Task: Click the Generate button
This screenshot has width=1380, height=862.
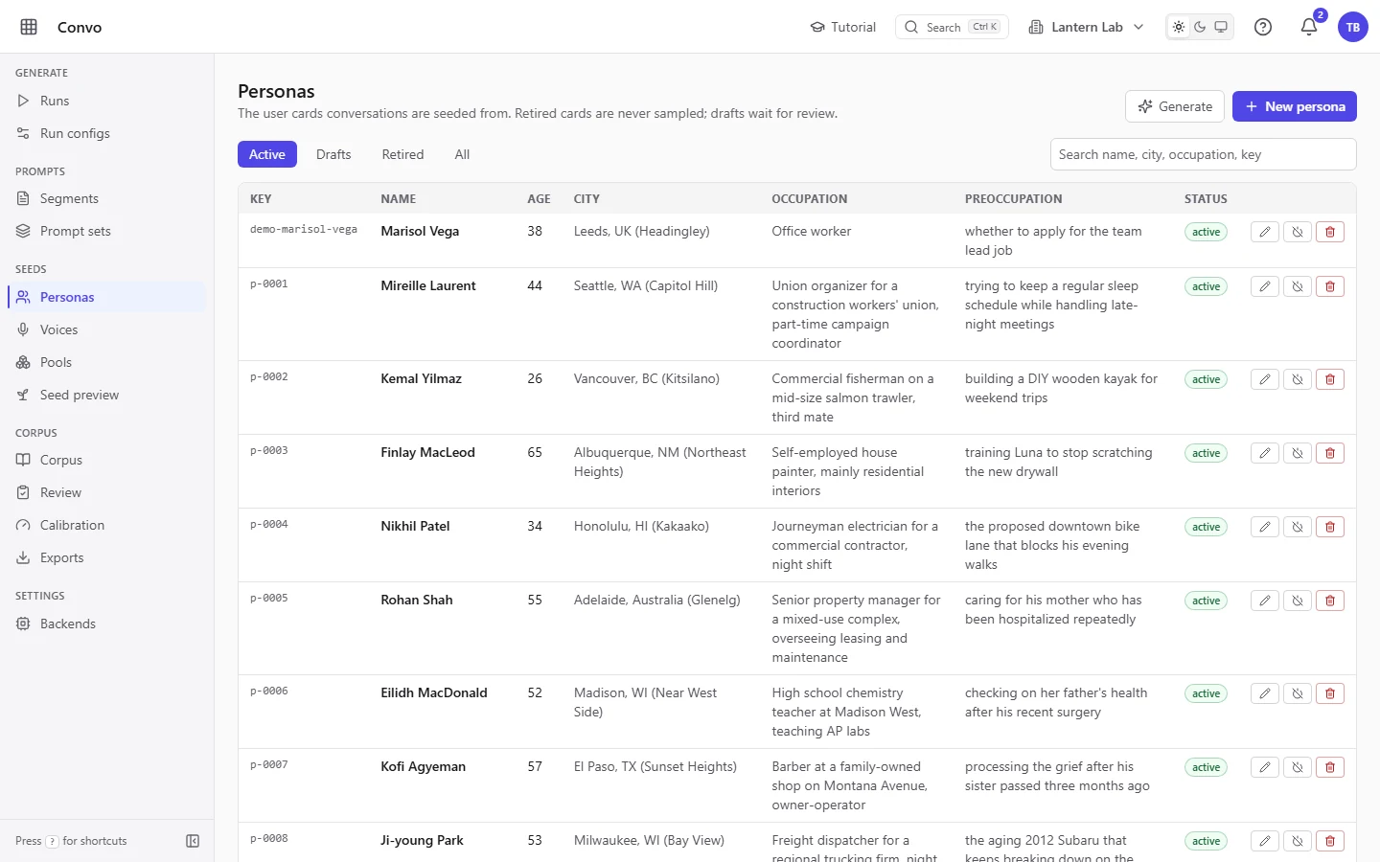Action: coord(1175,106)
